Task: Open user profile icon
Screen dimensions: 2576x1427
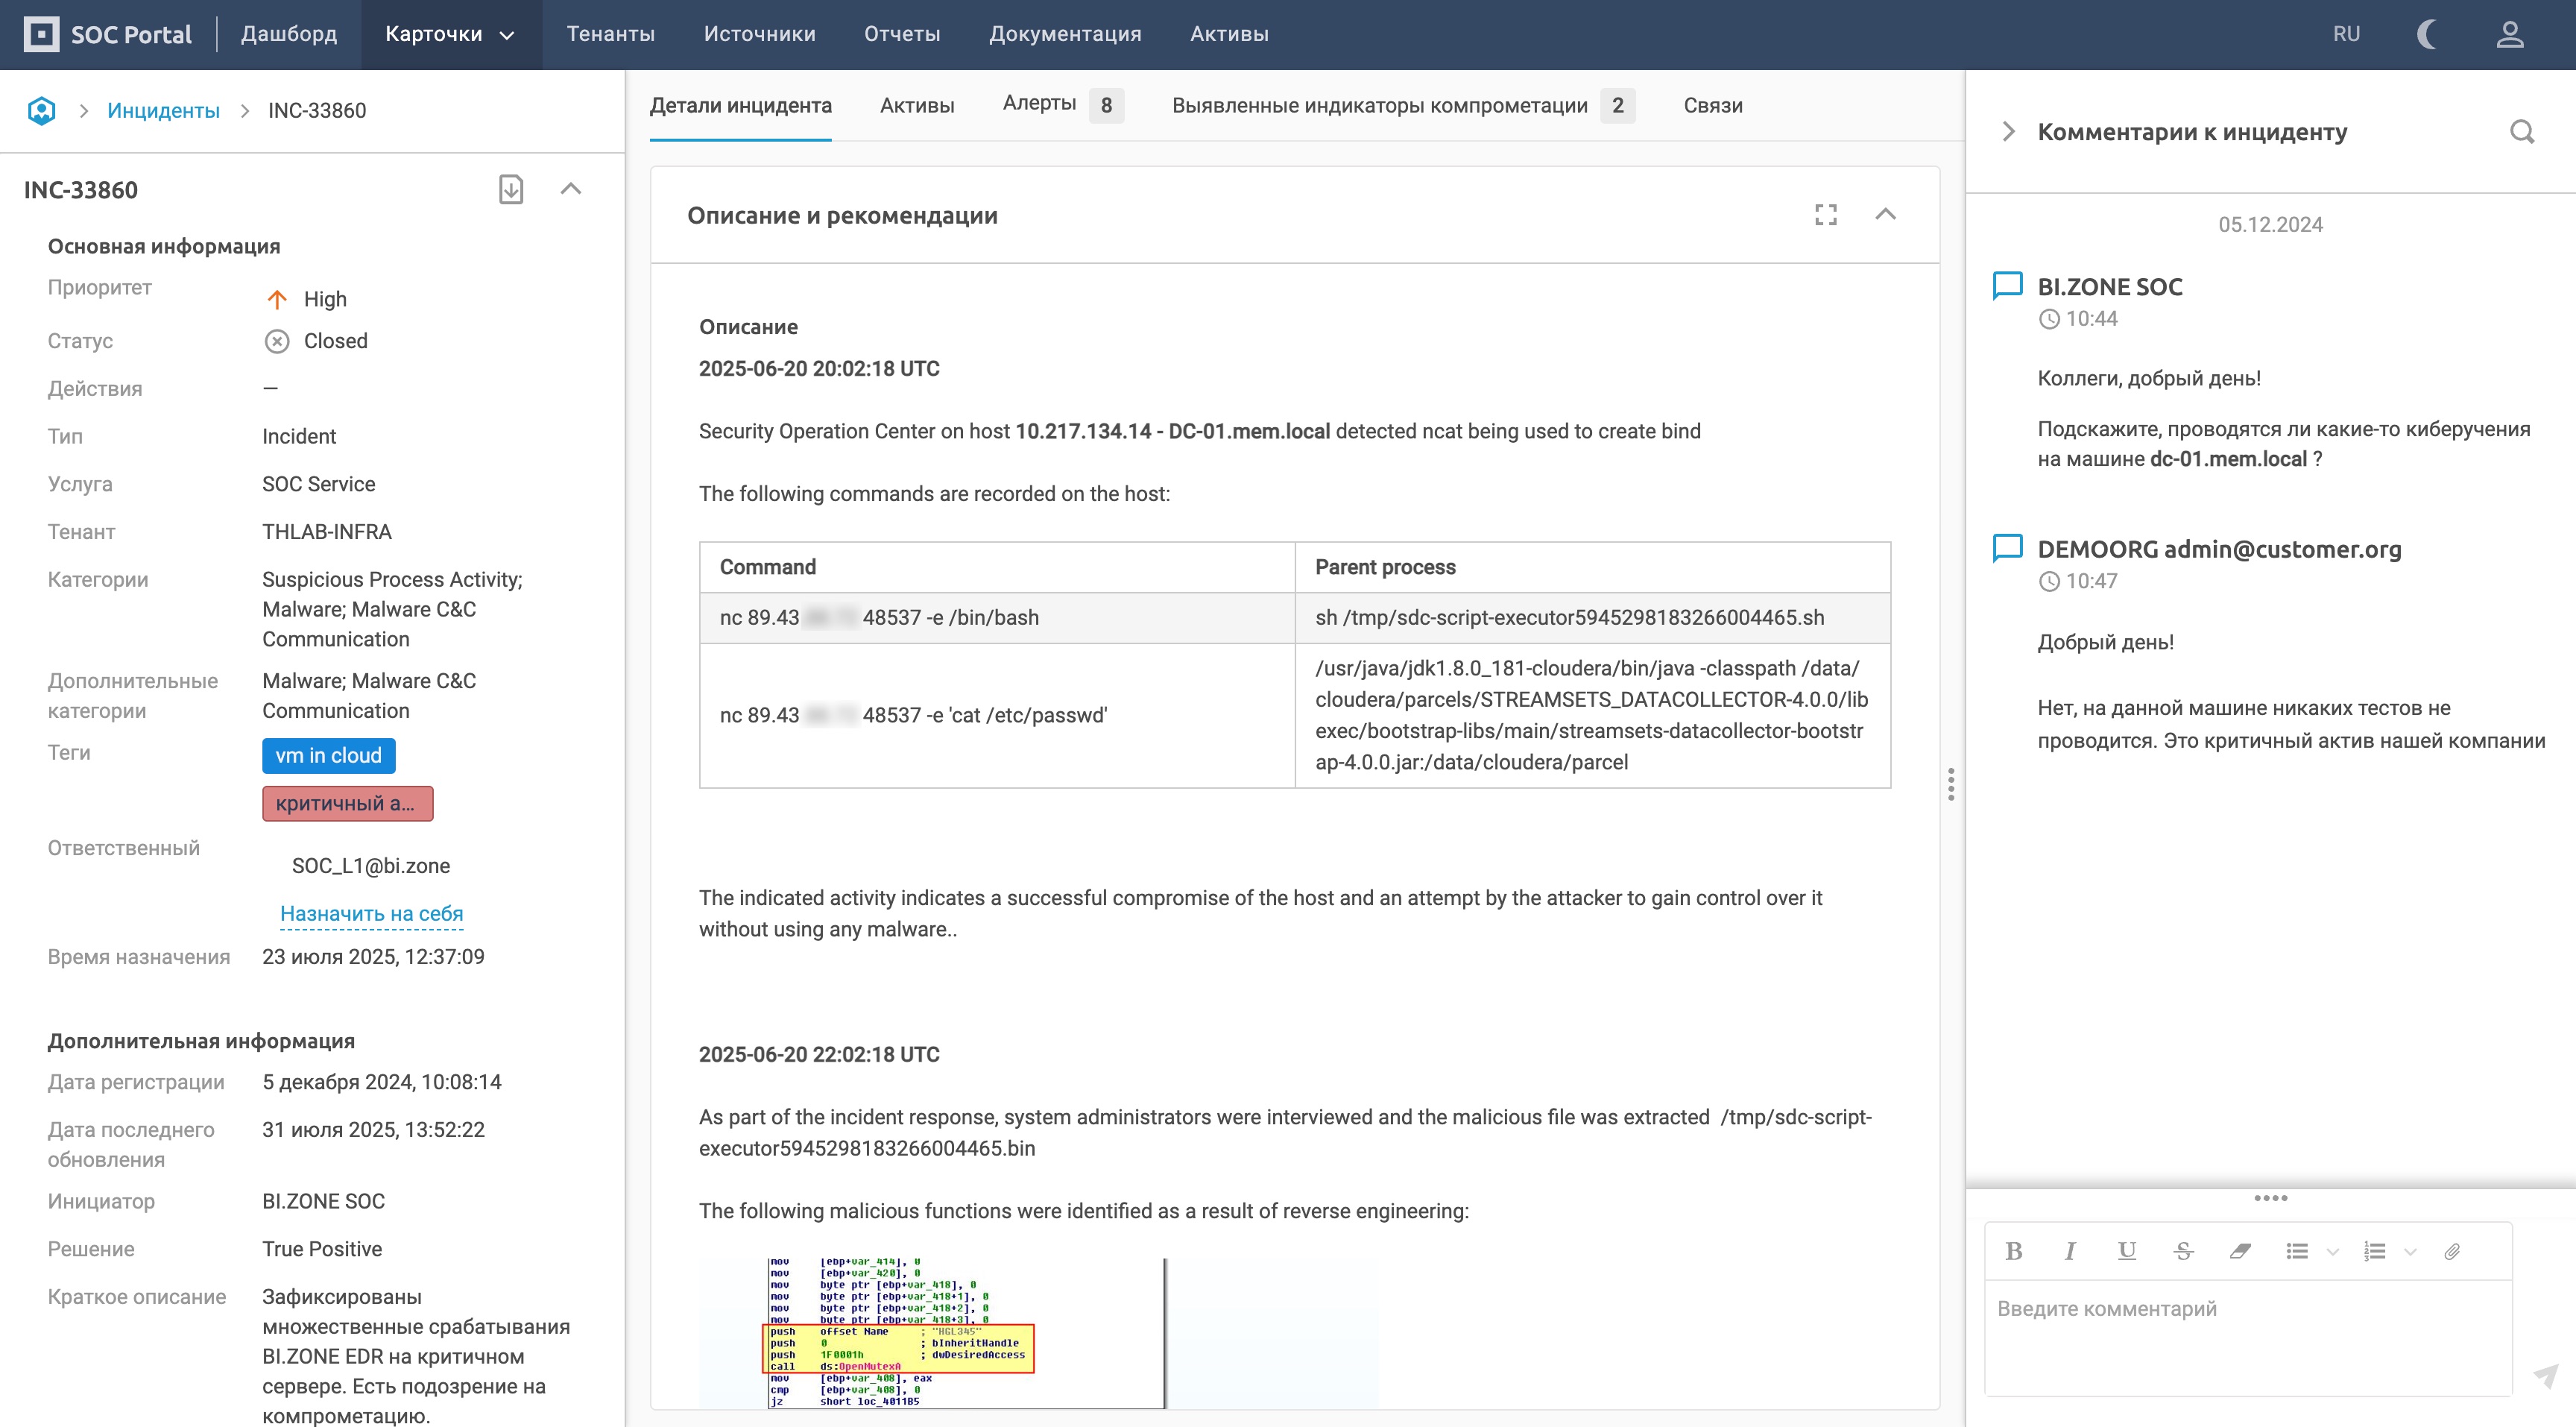Action: click(2510, 34)
